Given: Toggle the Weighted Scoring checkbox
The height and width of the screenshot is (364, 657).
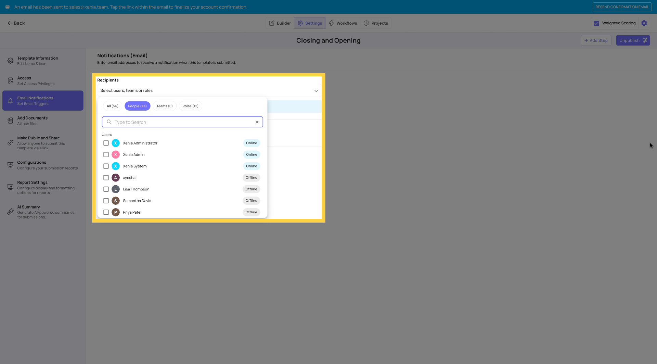Looking at the screenshot, I should coord(596,23).
